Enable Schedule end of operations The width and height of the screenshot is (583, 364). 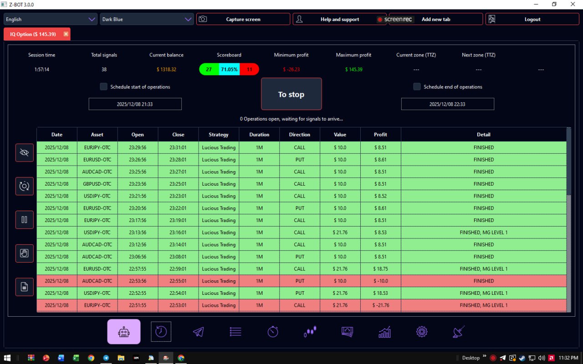tap(416, 86)
